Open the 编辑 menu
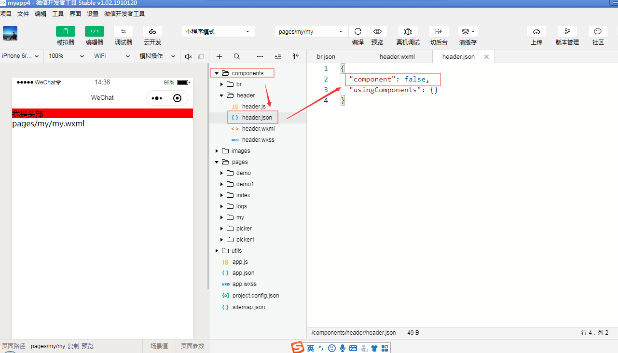The height and width of the screenshot is (353, 618). tap(41, 14)
